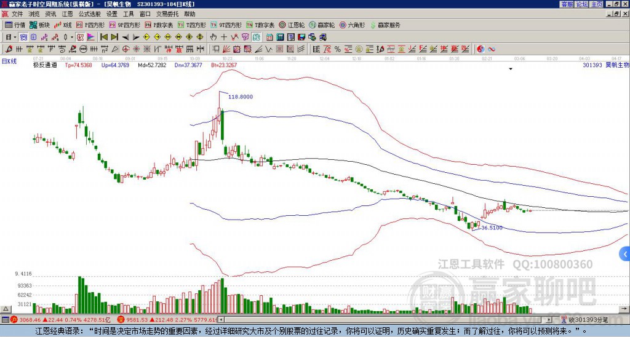Click the bottom-left up-triangle button
The height and width of the screenshot is (337, 630).
point(5,309)
